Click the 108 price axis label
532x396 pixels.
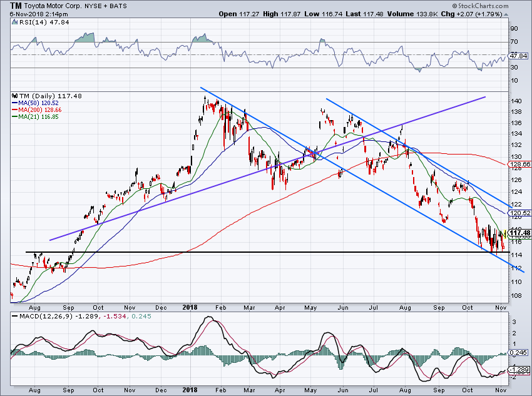[516, 295]
